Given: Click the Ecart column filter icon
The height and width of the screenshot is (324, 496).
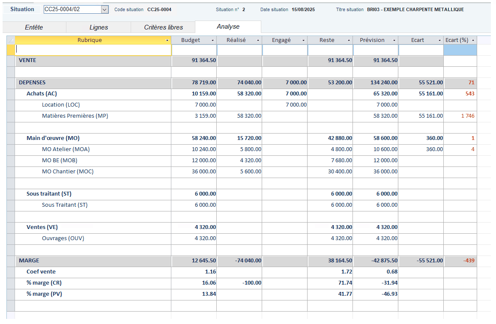Looking at the screenshot, I should (x=440, y=40).
